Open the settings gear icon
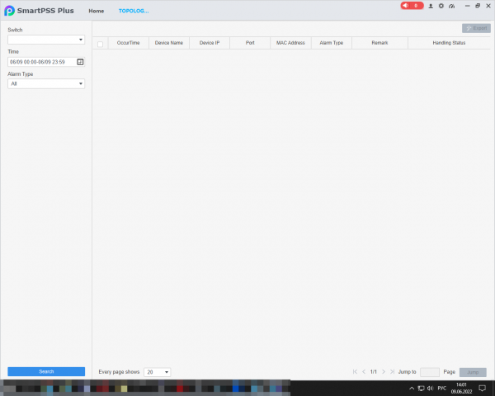Screen dimensions: 495x396 pos(441,6)
